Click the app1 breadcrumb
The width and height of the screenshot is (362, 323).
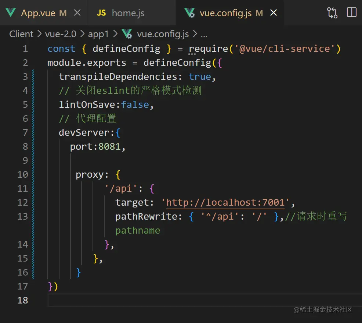98,35
